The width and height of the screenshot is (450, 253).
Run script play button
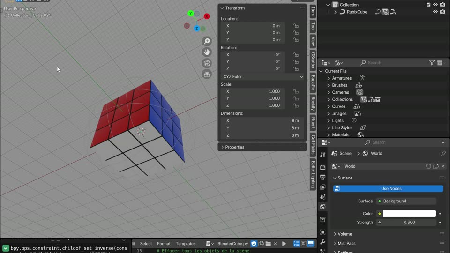[284, 244]
